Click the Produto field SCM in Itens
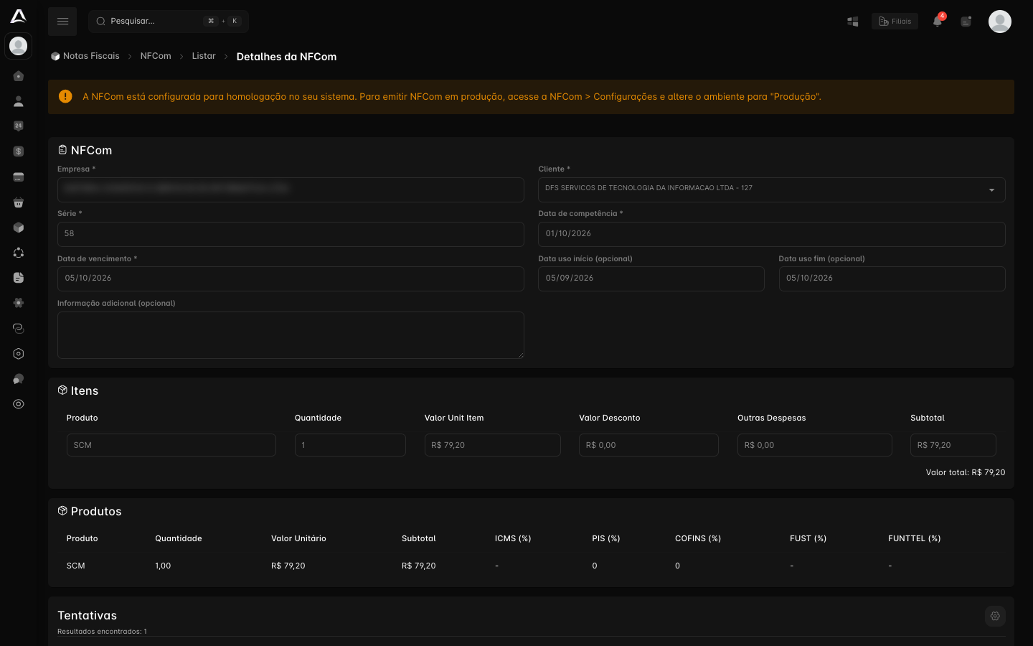The image size is (1033, 646). coord(171,445)
